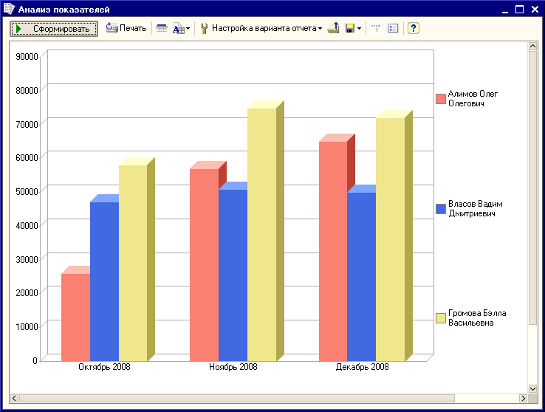Click the Октябрь 2008 axis label
The width and height of the screenshot is (545, 412).
coord(104,367)
